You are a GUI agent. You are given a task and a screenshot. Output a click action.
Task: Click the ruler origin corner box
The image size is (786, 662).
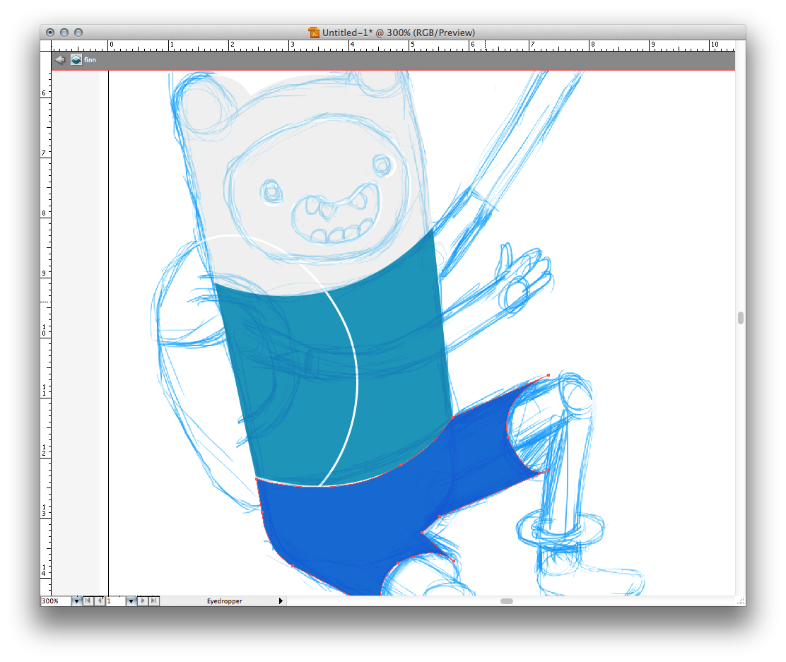point(46,45)
